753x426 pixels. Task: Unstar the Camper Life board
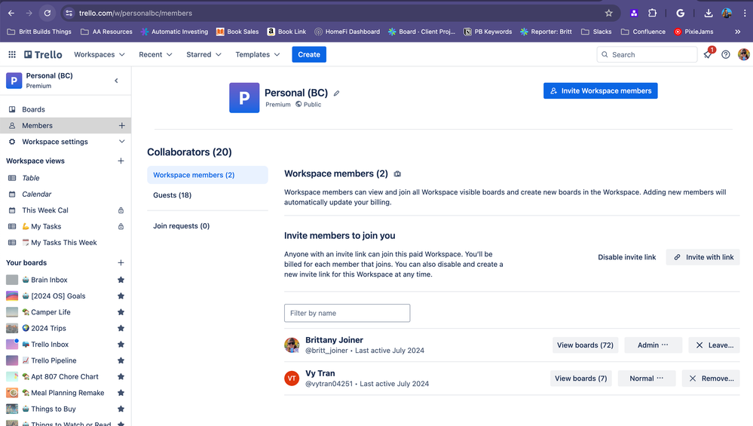pos(121,312)
